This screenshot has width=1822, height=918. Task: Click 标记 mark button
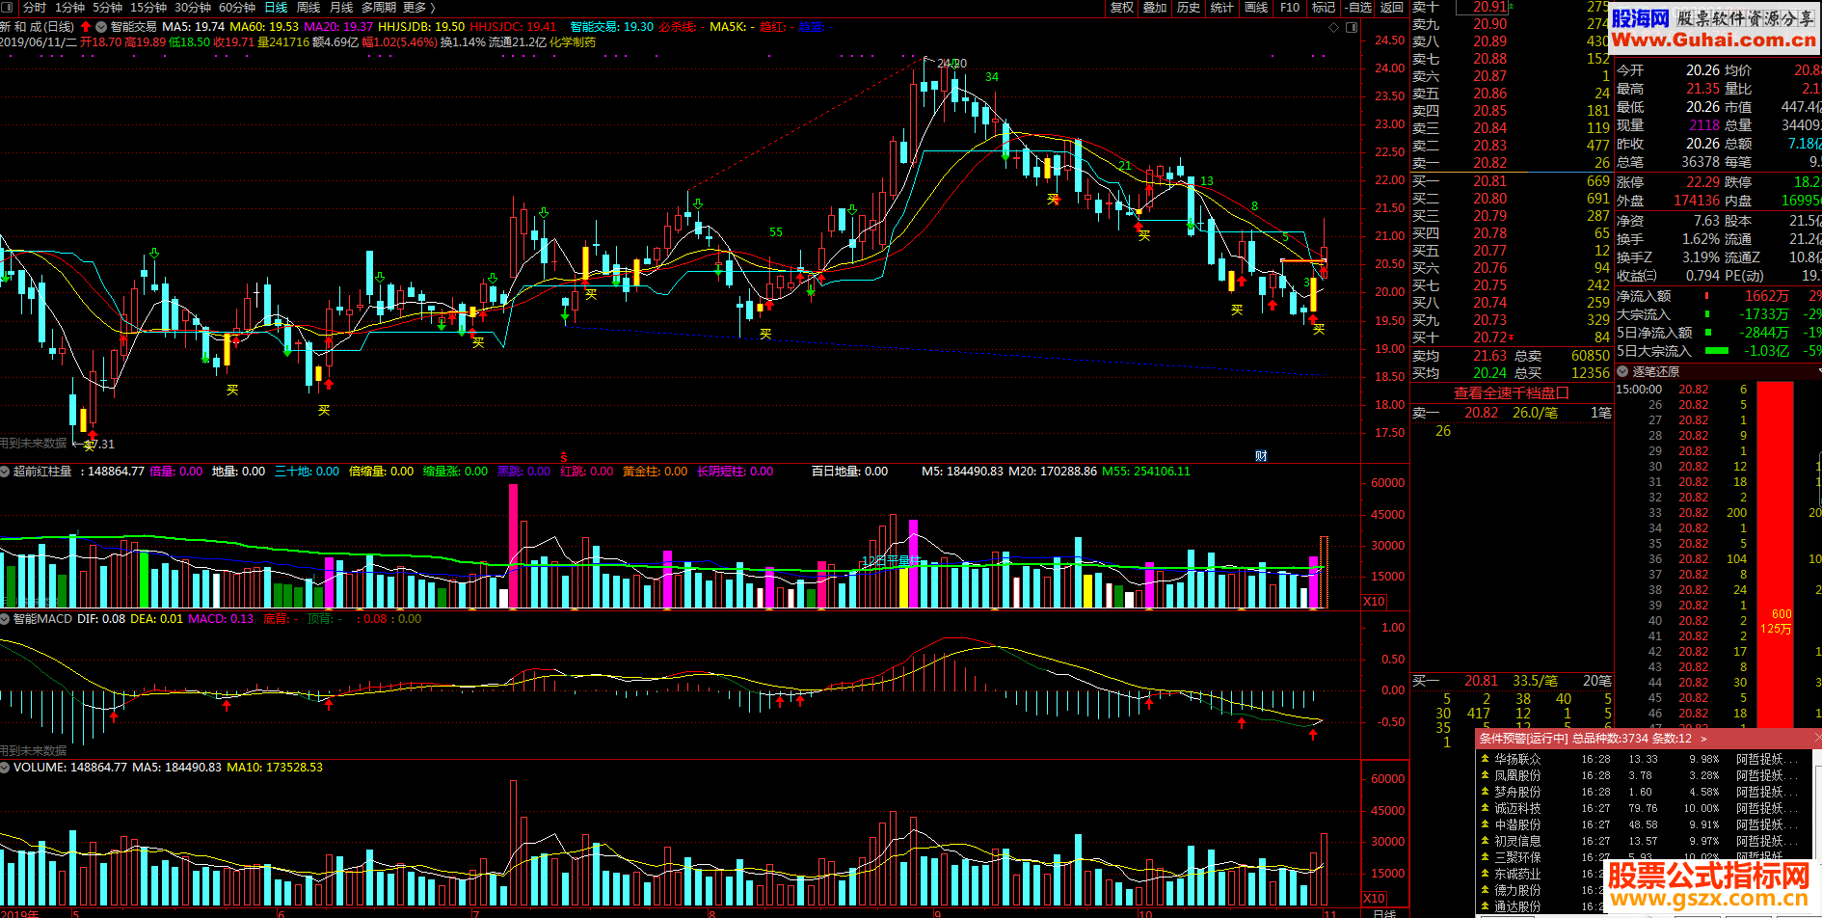click(x=1324, y=7)
